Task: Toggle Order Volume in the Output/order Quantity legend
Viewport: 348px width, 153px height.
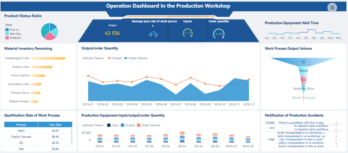Action: coord(136,58)
